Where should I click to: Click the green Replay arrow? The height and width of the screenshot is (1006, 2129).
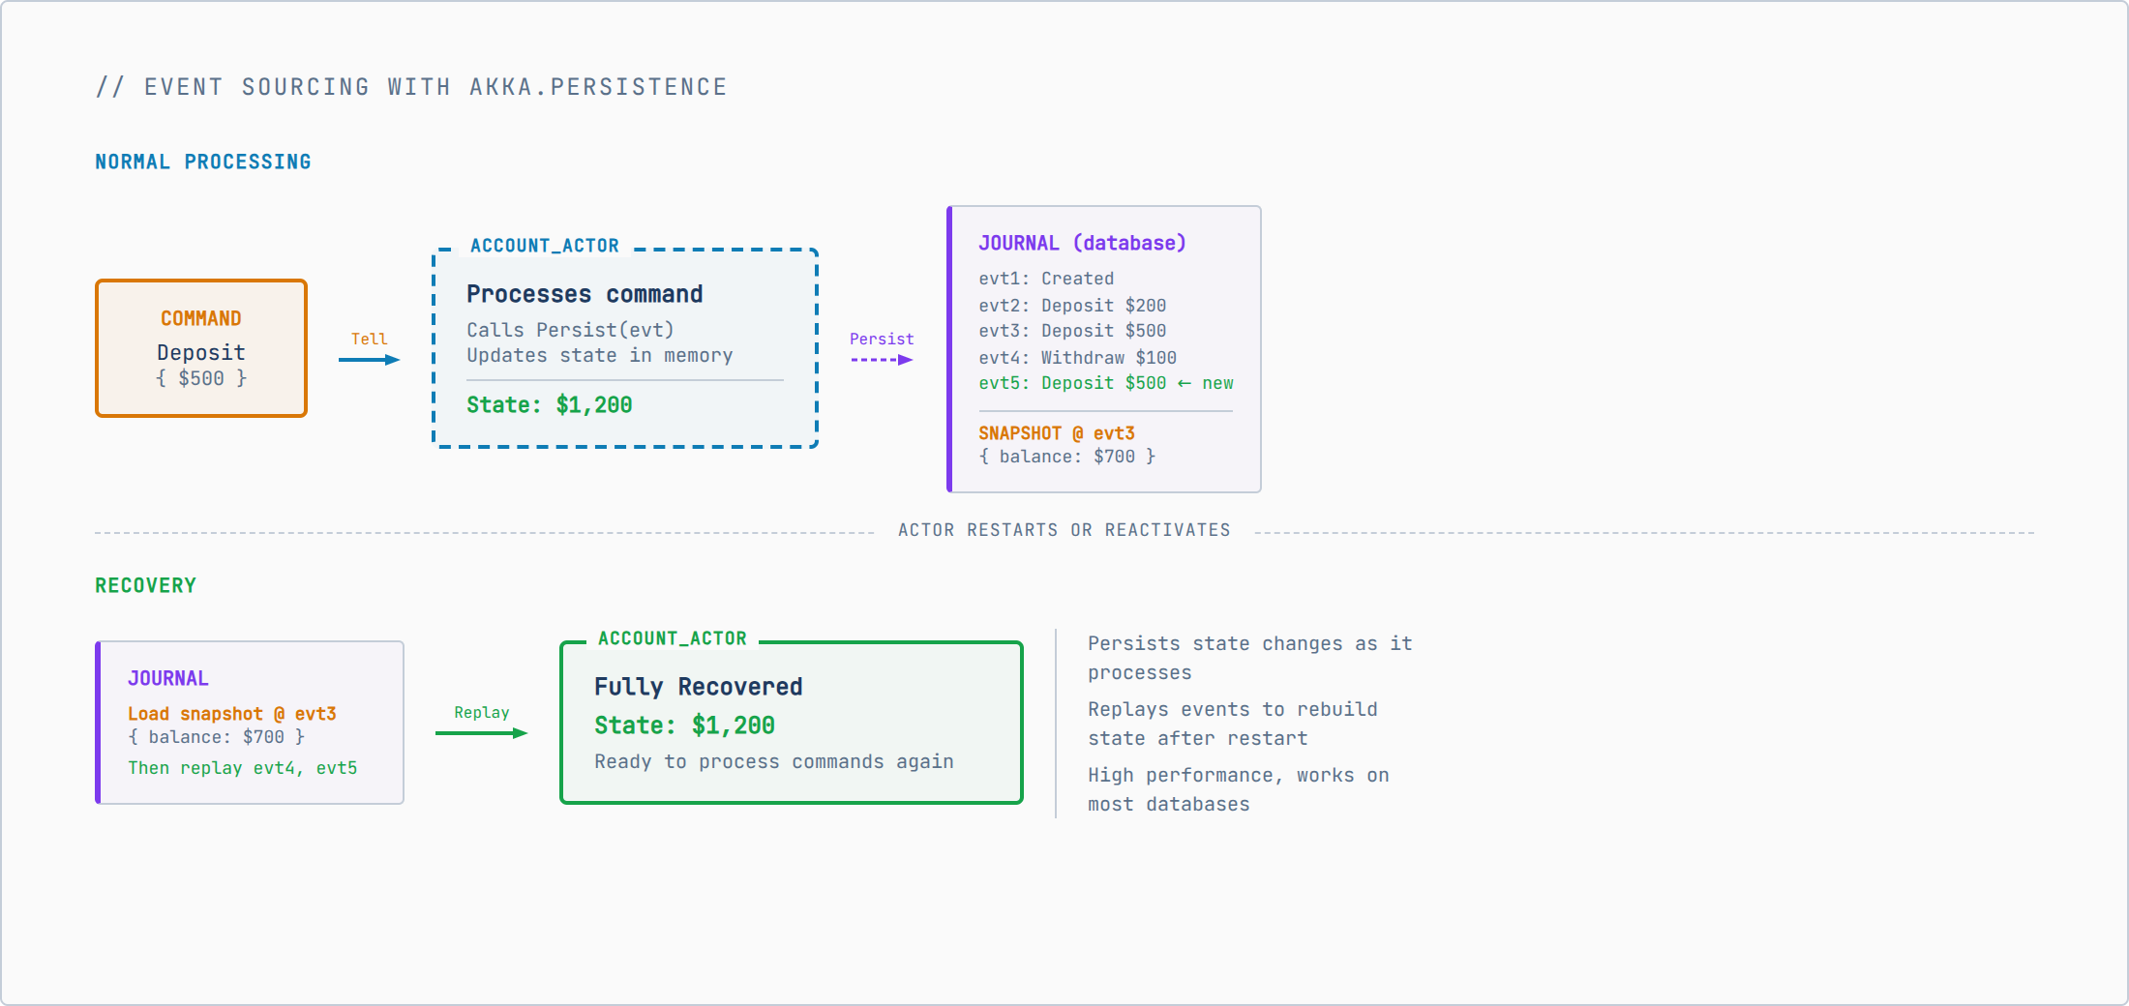[481, 733]
